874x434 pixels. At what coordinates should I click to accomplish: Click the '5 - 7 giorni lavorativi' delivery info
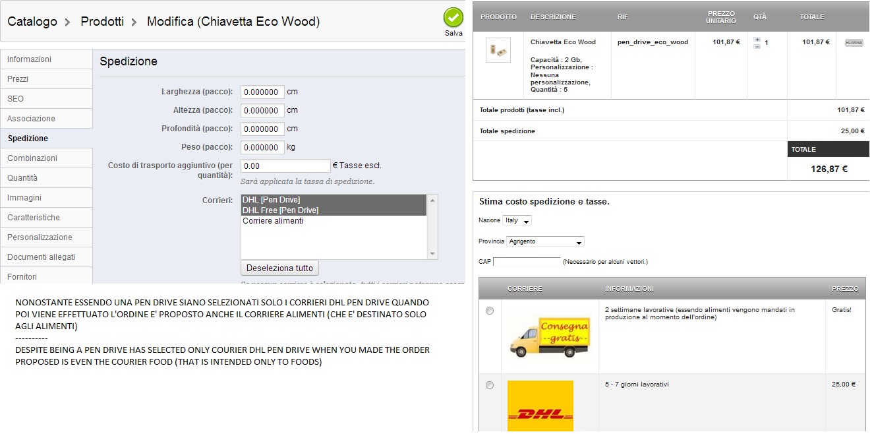tap(637, 385)
